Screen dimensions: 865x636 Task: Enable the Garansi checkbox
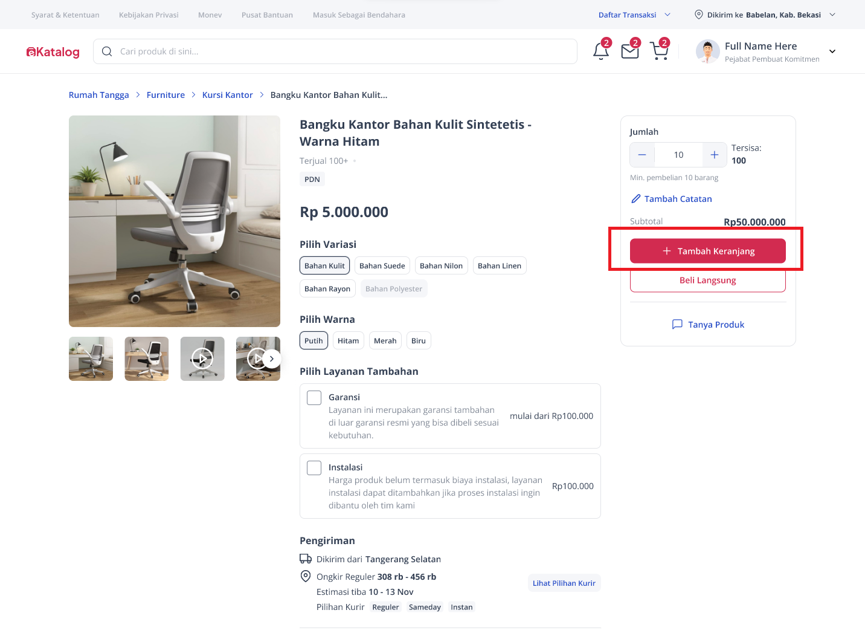(x=314, y=398)
